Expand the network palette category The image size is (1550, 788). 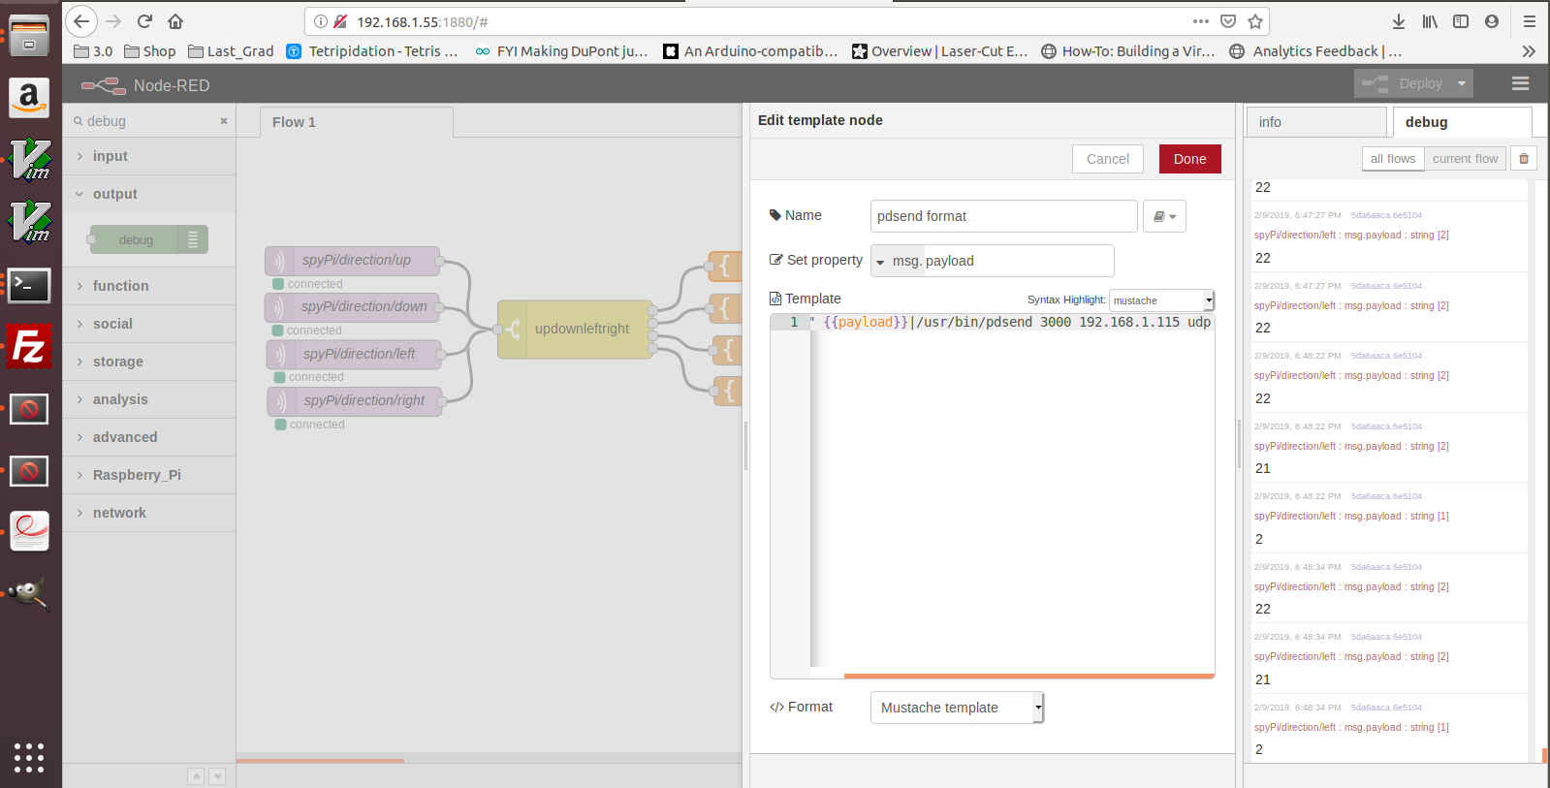[149, 513]
